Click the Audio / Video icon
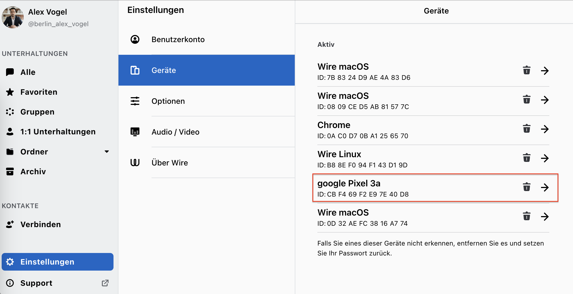The image size is (573, 294). (x=135, y=132)
